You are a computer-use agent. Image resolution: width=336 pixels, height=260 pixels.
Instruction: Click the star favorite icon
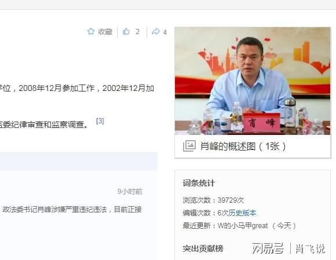91,31
